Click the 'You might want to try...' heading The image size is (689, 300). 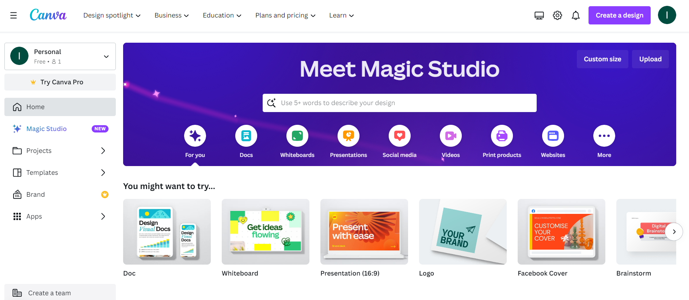pos(169,186)
